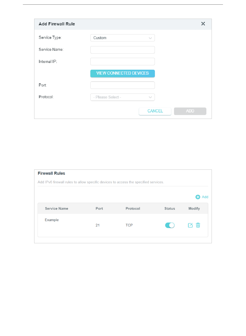Image resolution: width=246 pixels, height=336 pixels.
Task: Click the Protocol chevron arrow
Action: [150, 97]
